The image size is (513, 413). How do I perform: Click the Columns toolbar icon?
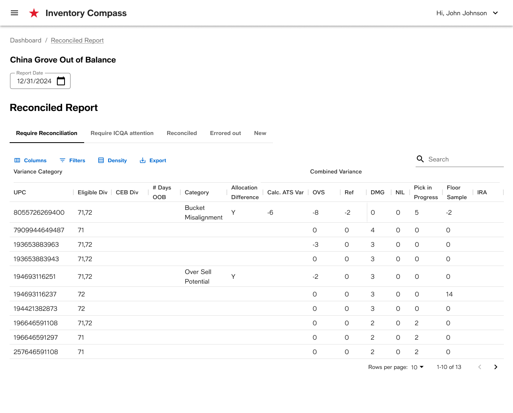click(17, 160)
